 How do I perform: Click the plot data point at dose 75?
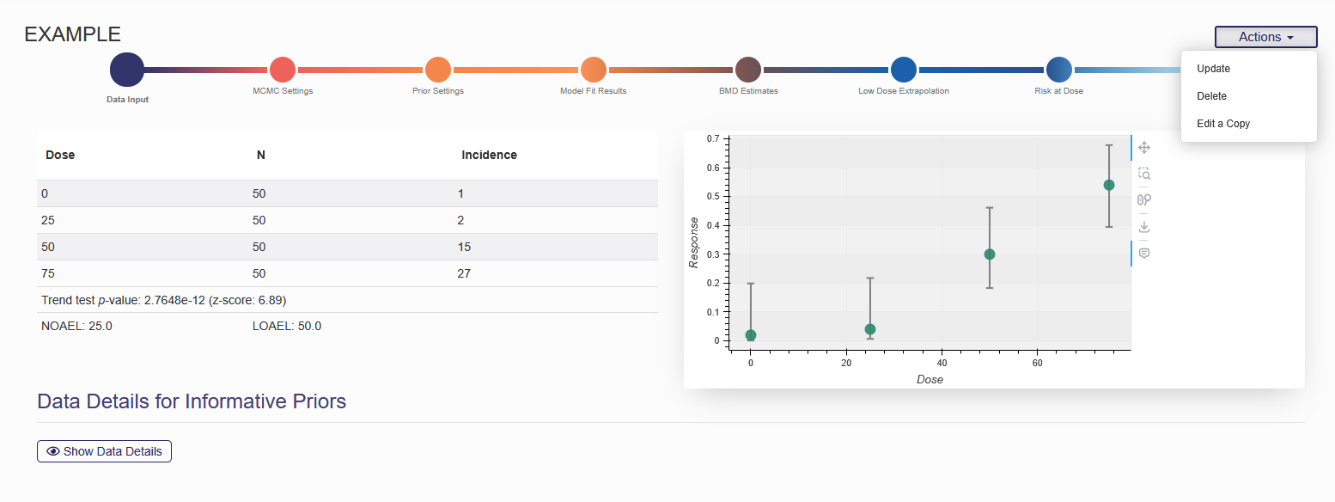point(1109,185)
